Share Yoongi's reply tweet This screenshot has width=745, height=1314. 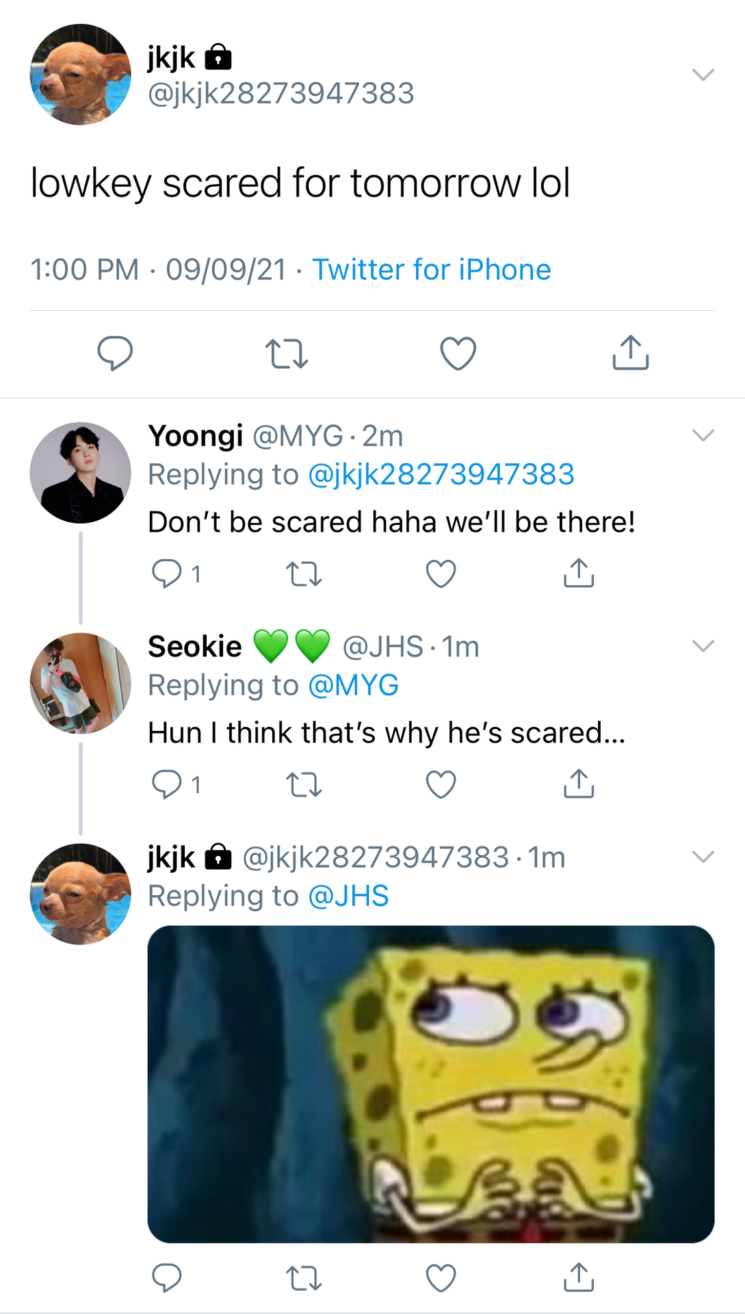click(579, 573)
